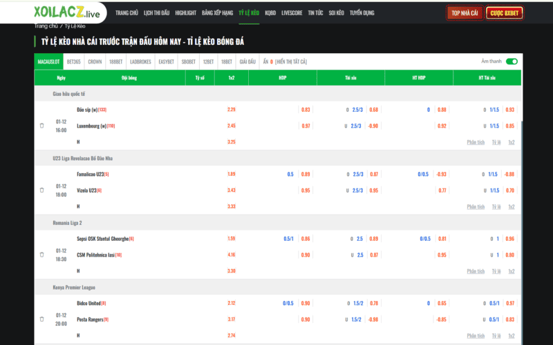Screen dimensions: 553x345
Task: Click Trang chủ in the breadcrumb
Action: pos(46,26)
